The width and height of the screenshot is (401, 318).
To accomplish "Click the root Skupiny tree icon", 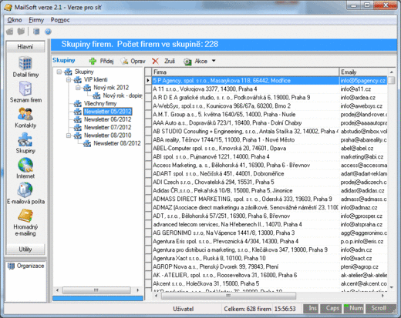I will tap(68, 72).
